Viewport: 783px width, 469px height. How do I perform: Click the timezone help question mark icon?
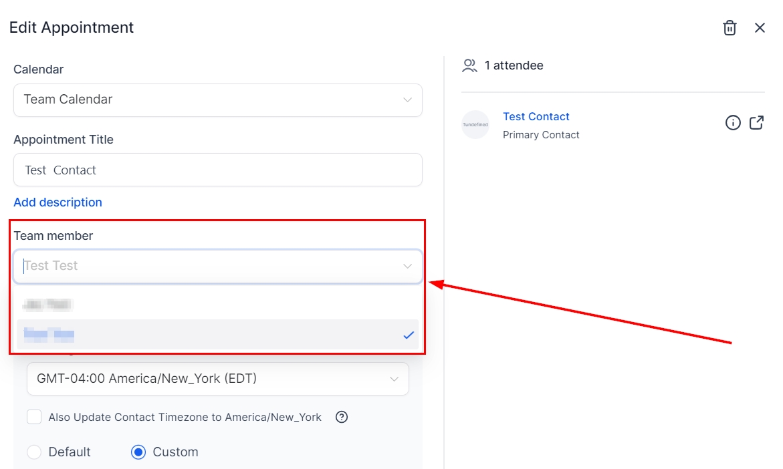point(342,417)
